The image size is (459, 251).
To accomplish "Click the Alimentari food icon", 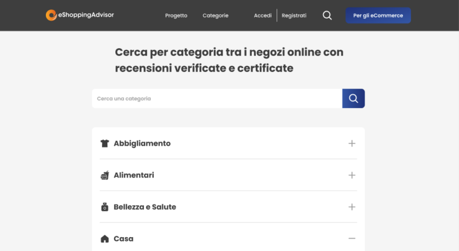I will [104, 175].
